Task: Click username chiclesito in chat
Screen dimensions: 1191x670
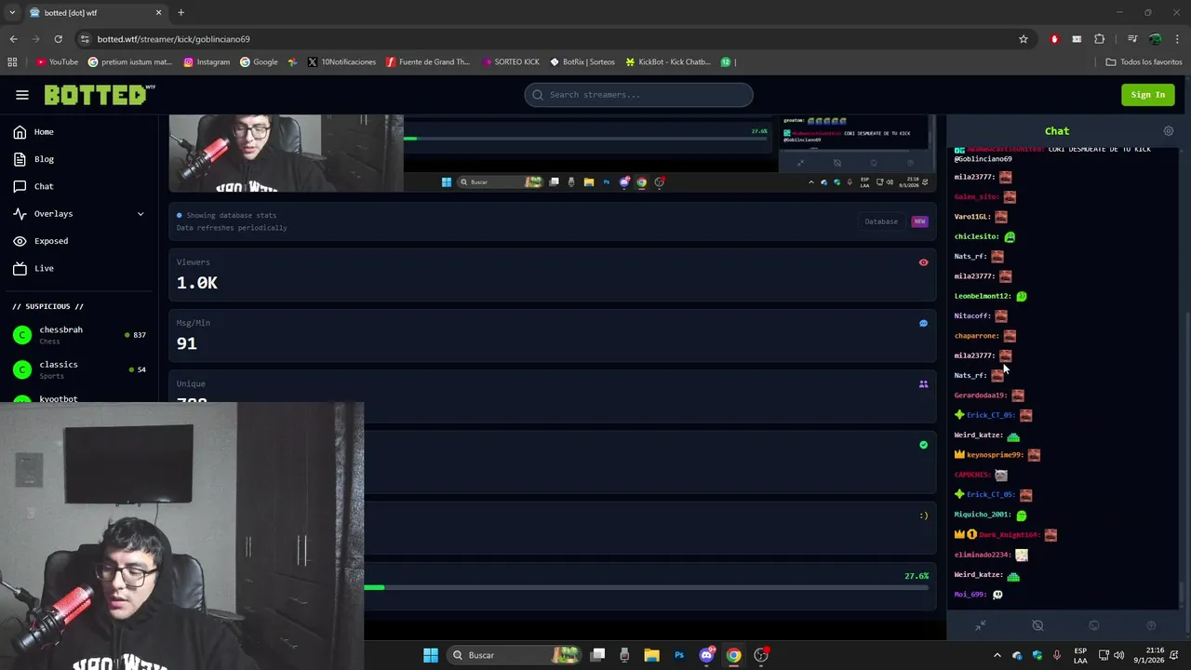Action: coord(976,236)
